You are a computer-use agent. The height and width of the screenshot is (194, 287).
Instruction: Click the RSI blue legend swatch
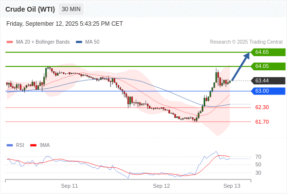pos(10,145)
